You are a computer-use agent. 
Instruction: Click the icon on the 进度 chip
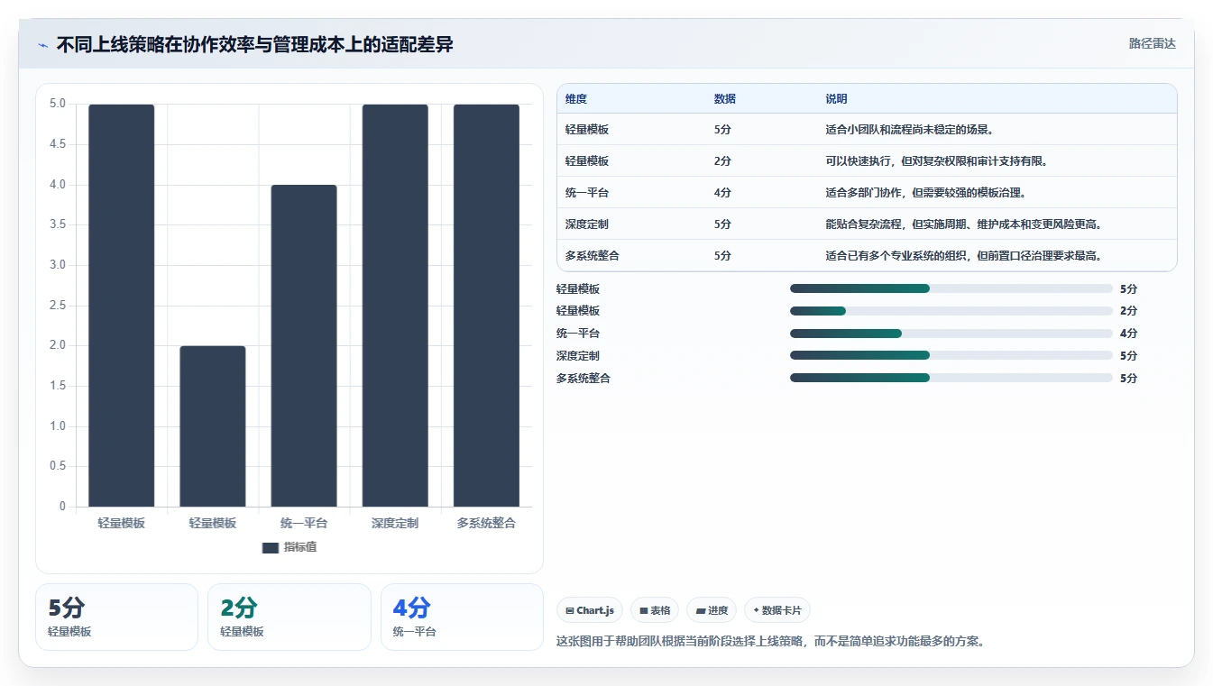701,610
